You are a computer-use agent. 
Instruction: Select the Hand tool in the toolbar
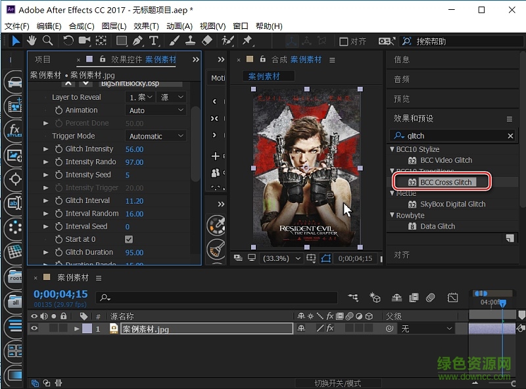[x=31, y=41]
